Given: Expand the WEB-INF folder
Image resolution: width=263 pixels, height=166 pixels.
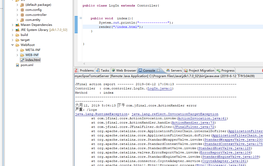Looking at the screenshot, I should [x=17, y=55].
